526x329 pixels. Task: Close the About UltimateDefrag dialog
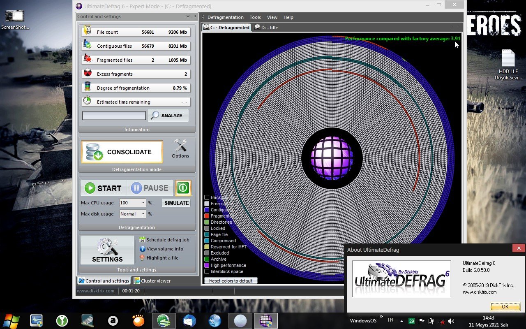click(x=519, y=248)
